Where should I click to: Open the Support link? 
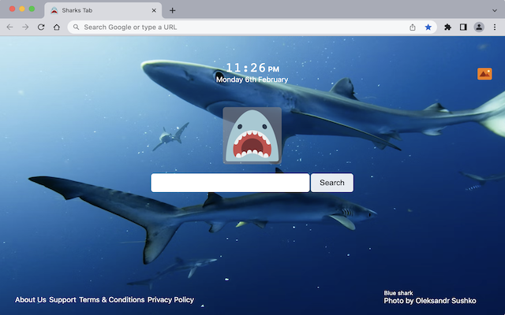tap(62, 300)
